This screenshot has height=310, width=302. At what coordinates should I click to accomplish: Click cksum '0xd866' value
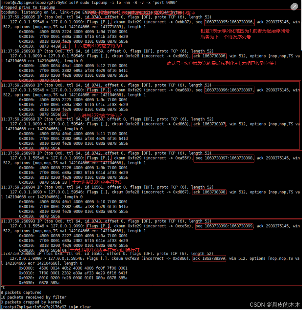pos(179,258)
